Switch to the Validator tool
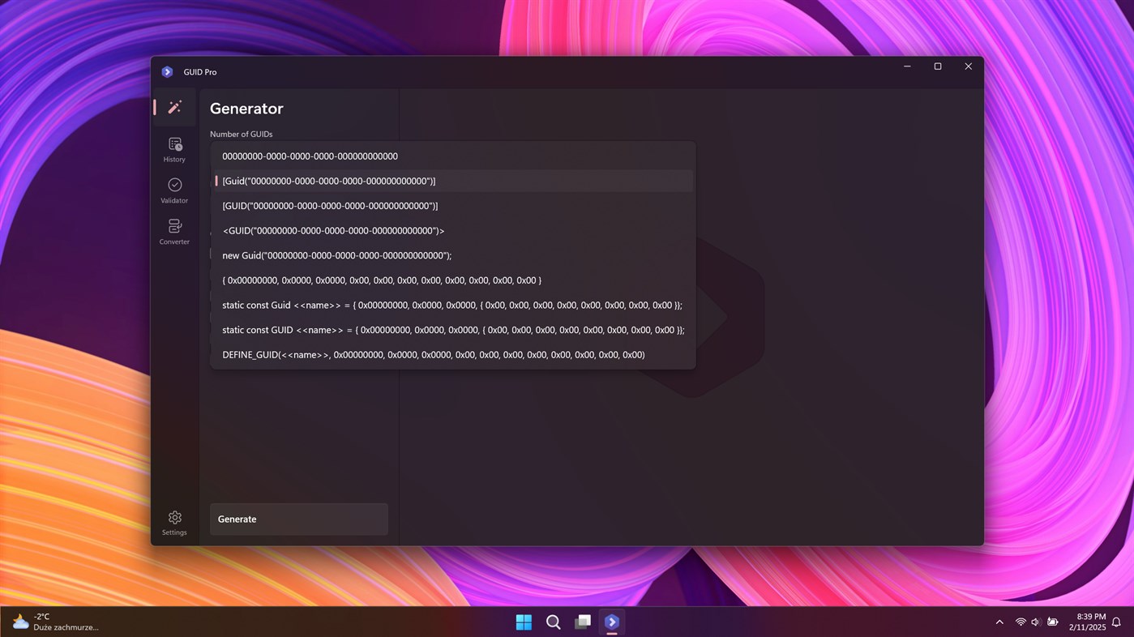1134x637 pixels. (x=174, y=190)
